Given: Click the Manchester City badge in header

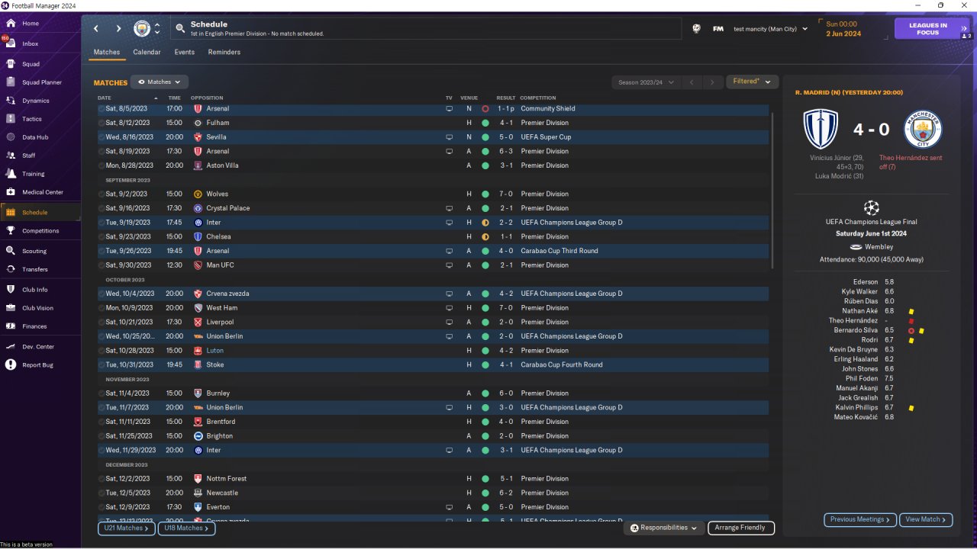Looking at the screenshot, I should [x=142, y=29].
